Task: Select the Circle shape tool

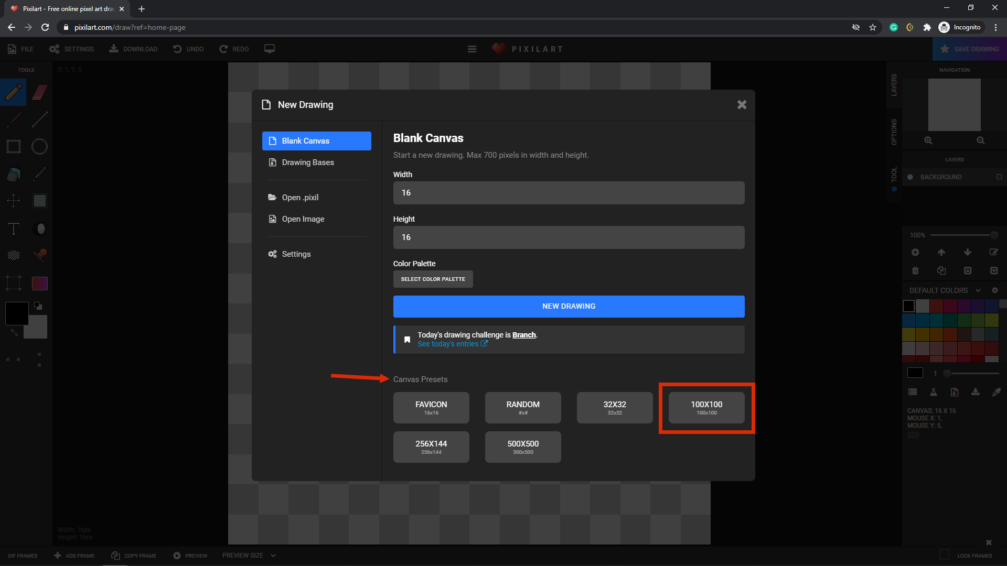Action: click(40, 147)
